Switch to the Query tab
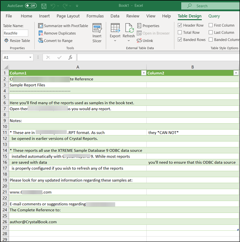The image size is (240, 242). [x=214, y=16]
